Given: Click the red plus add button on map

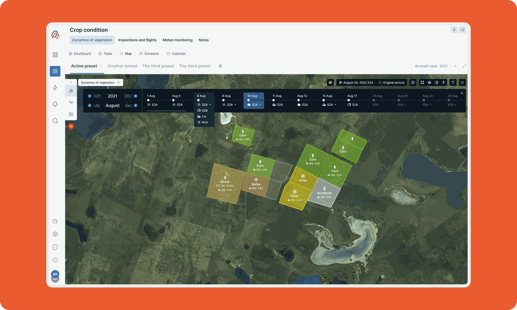Looking at the screenshot, I should [x=71, y=126].
